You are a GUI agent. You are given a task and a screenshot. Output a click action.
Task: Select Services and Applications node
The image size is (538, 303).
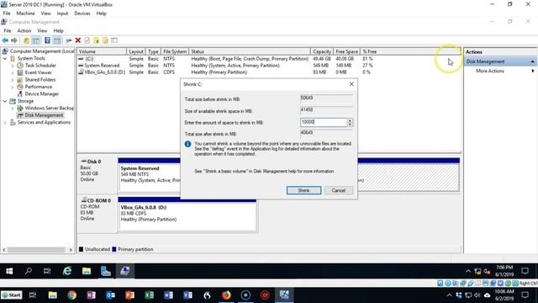click(x=44, y=122)
